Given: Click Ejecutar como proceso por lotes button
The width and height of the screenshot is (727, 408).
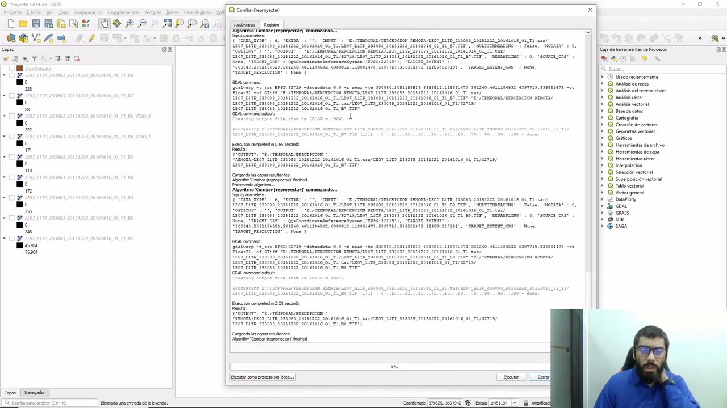Looking at the screenshot, I should pos(262,377).
